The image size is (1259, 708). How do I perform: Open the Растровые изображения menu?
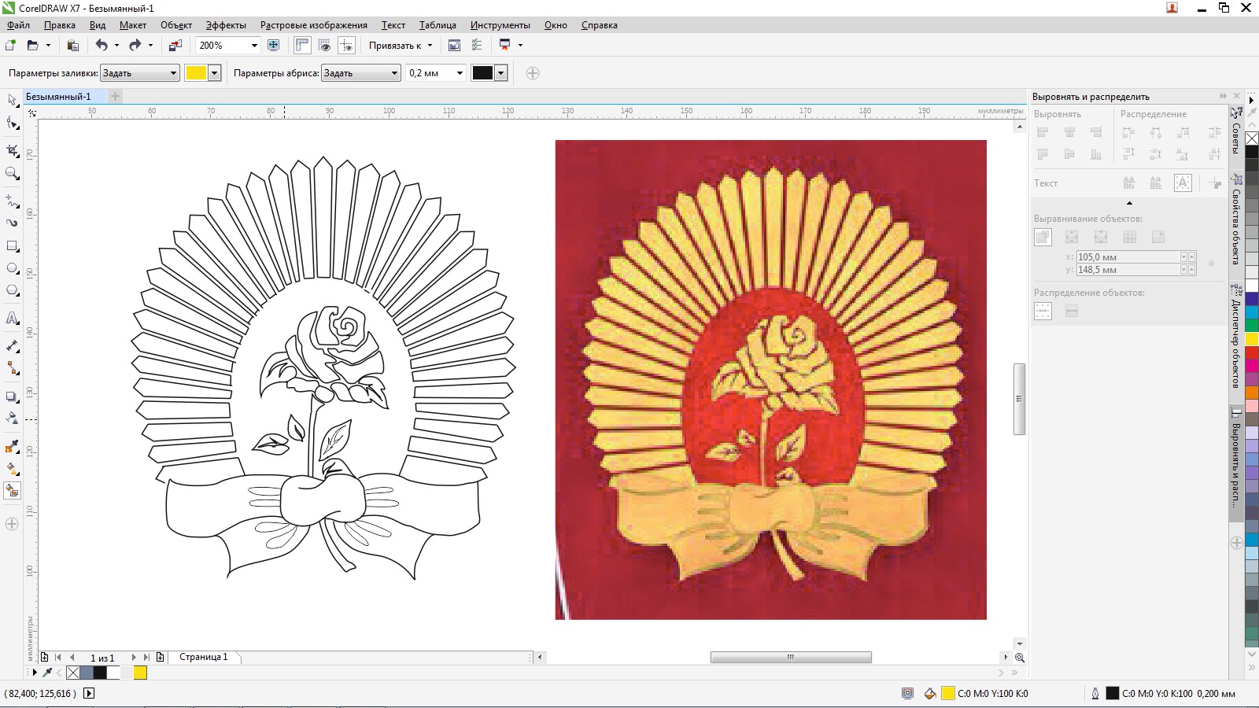[x=314, y=25]
